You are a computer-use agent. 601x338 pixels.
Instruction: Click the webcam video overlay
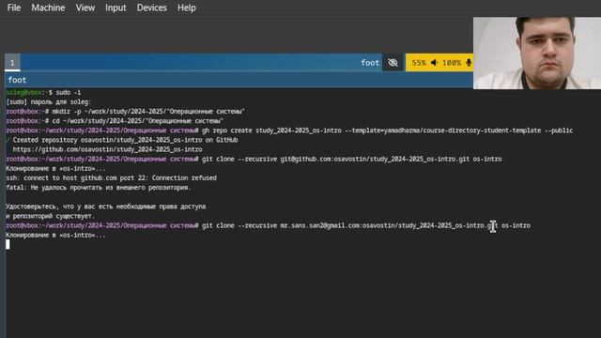point(537,53)
